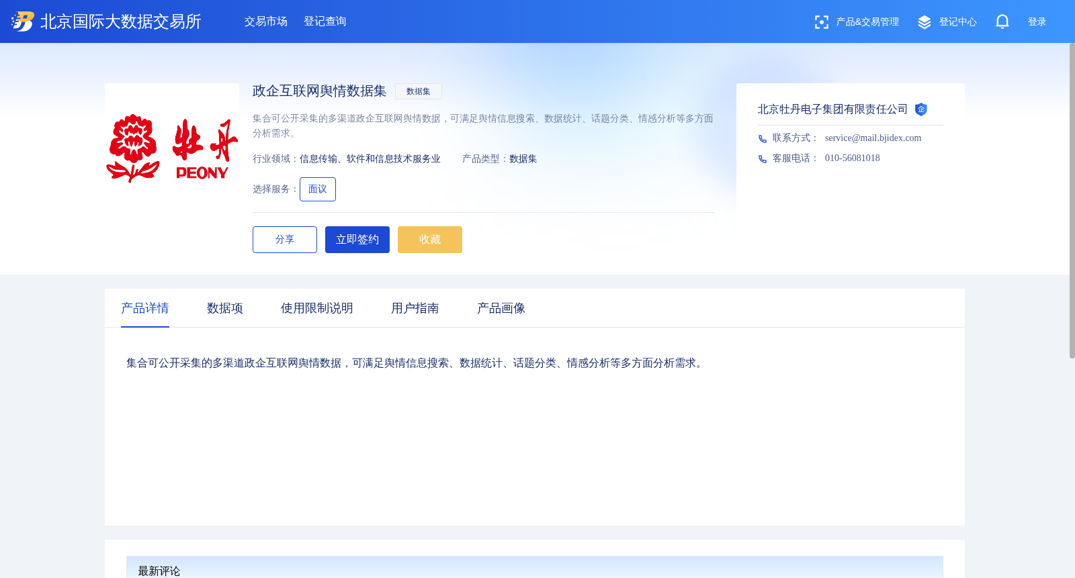1075x578 pixels.
Task: Switch to the 数据项 tab
Action: (x=225, y=308)
